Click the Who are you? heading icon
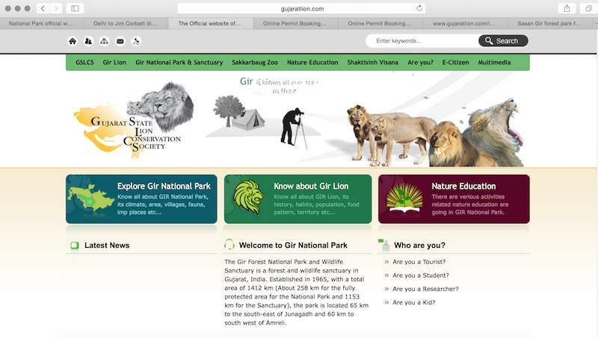Image resolution: width=598 pixels, height=338 pixels. (x=383, y=245)
